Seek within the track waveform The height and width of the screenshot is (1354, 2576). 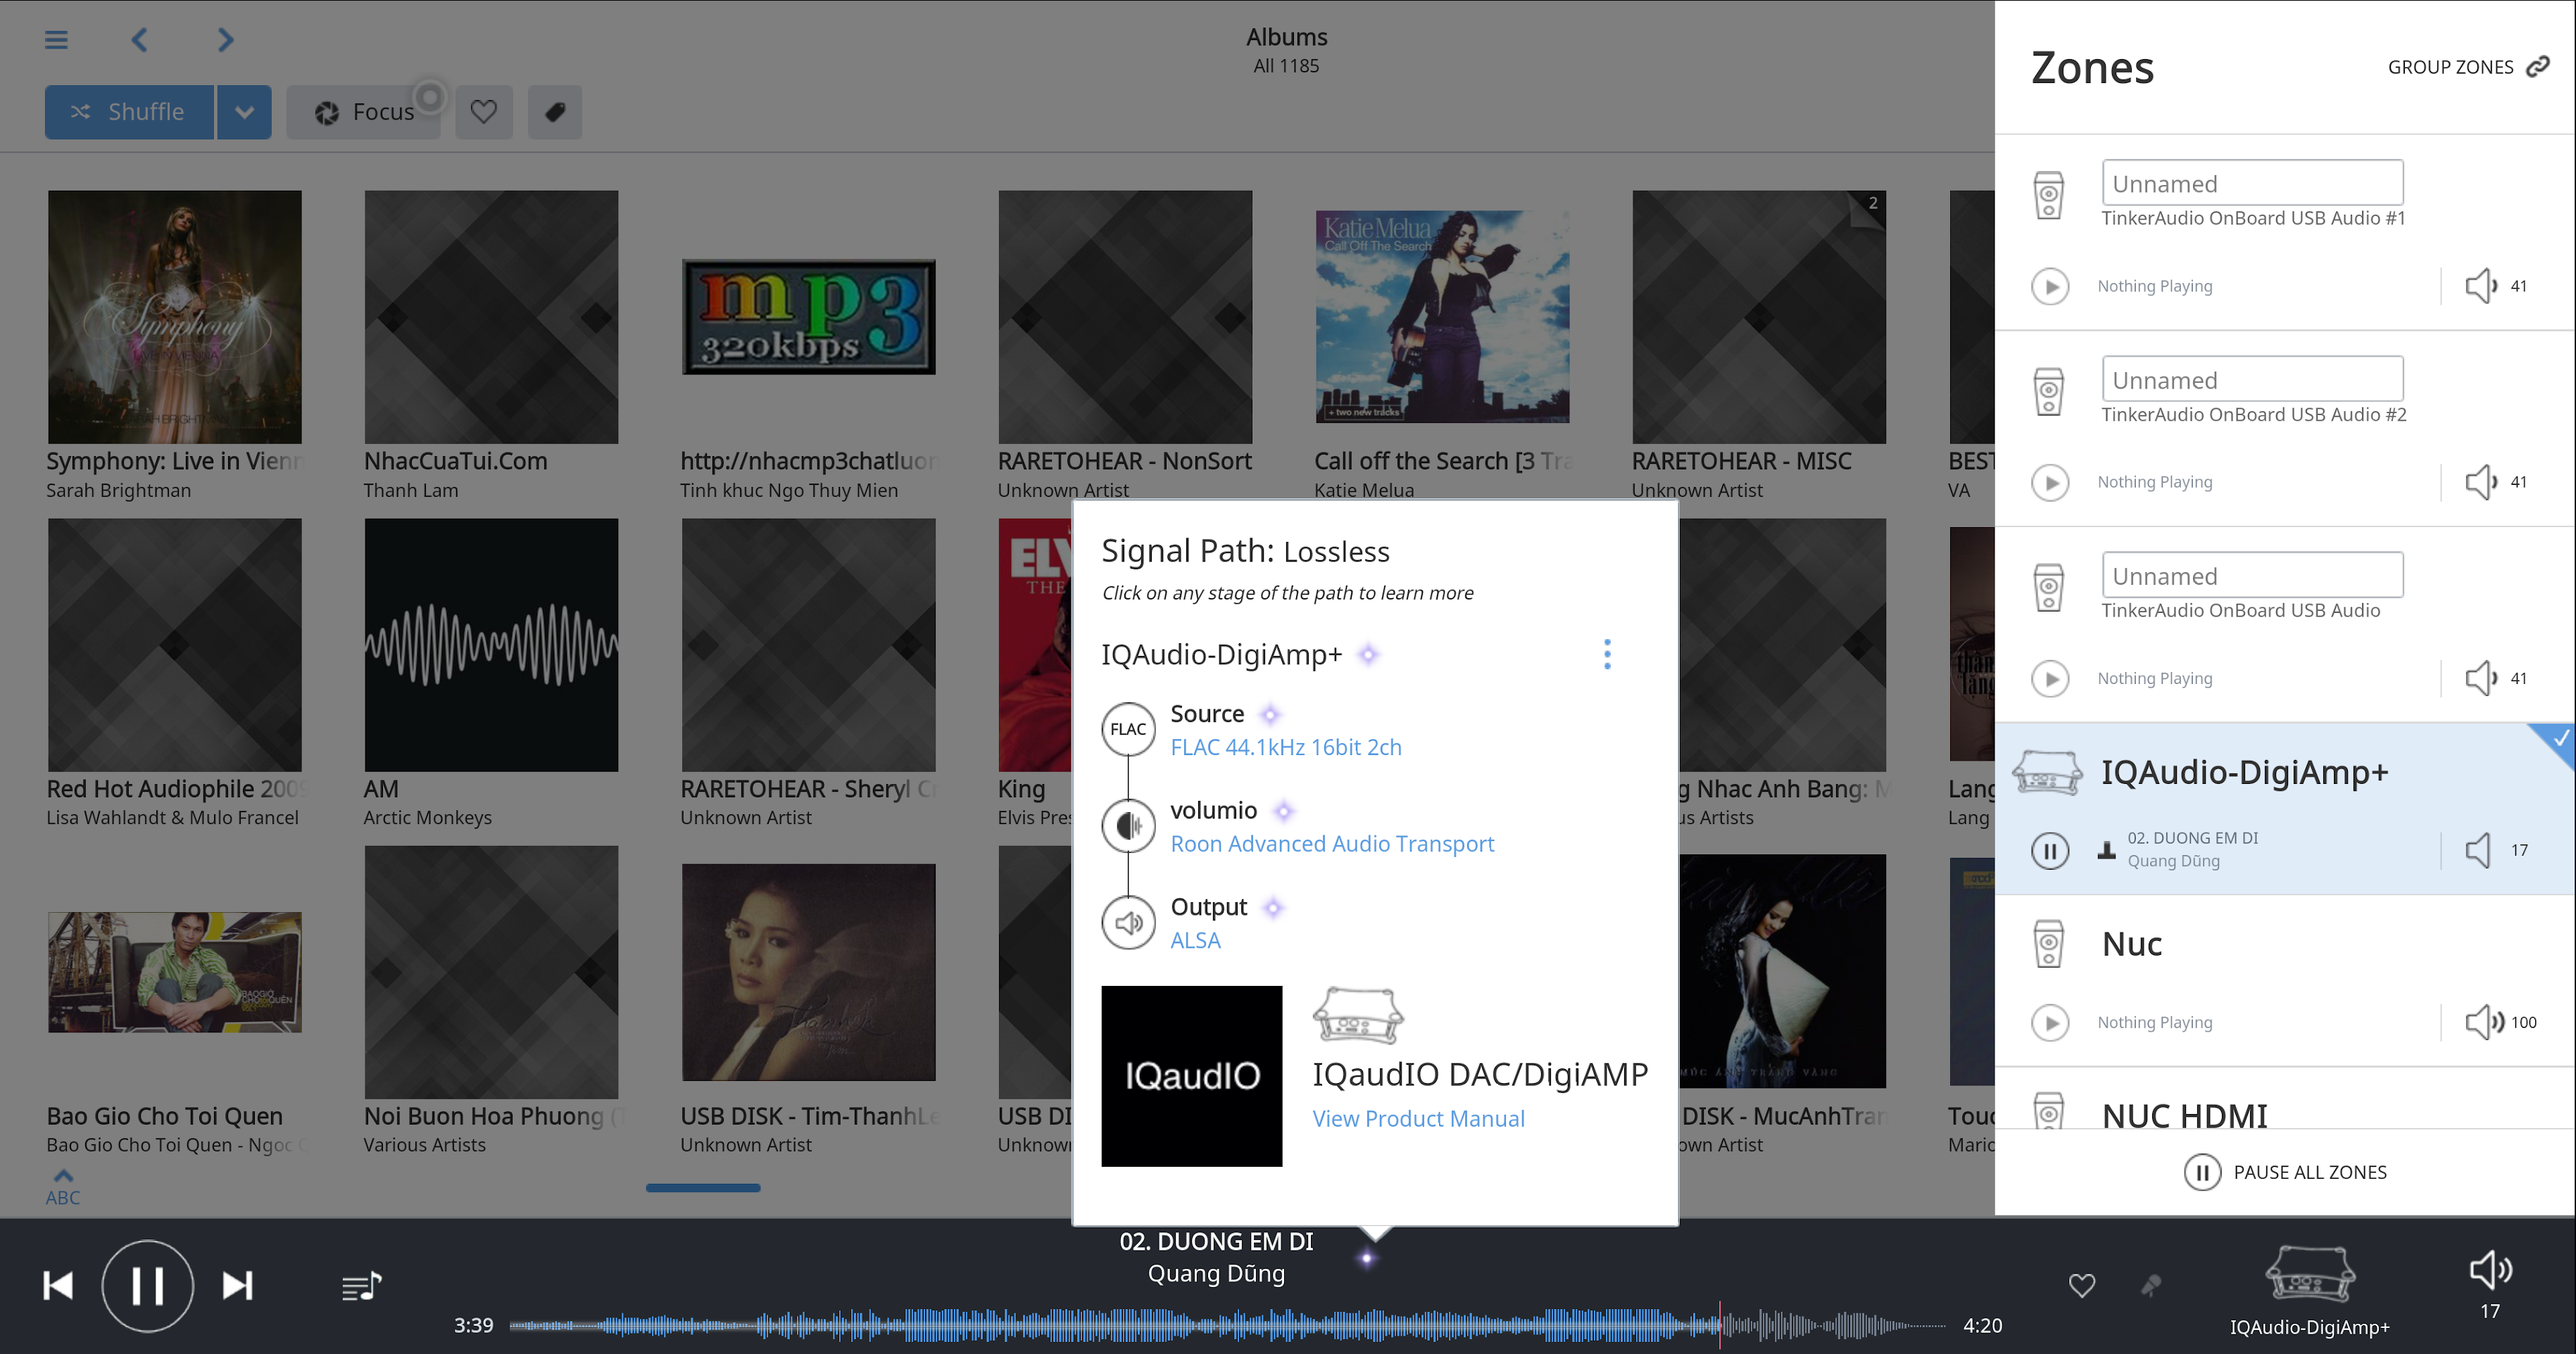pos(1227,1326)
